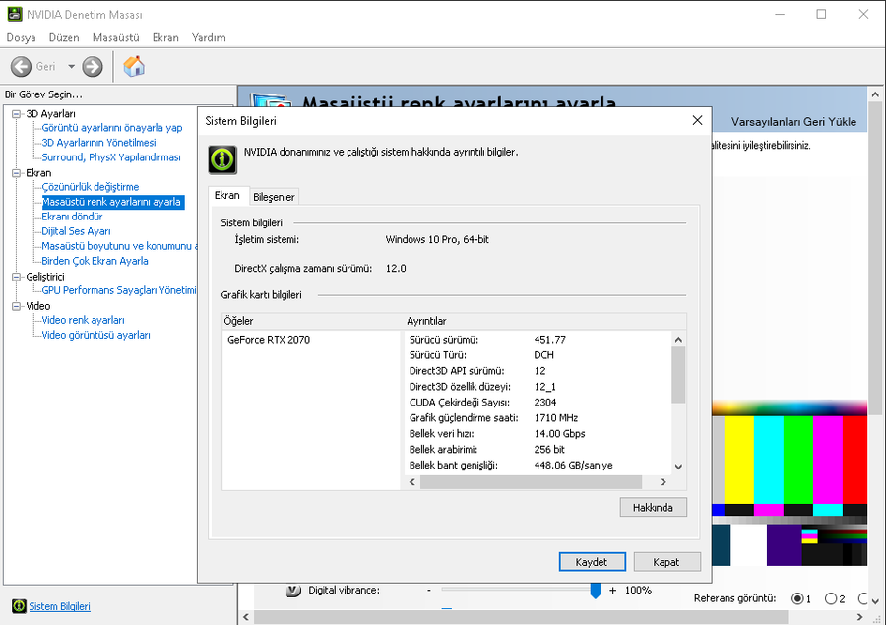Click the NVIDIA icon in title bar
886x625 pixels.
tap(14, 14)
